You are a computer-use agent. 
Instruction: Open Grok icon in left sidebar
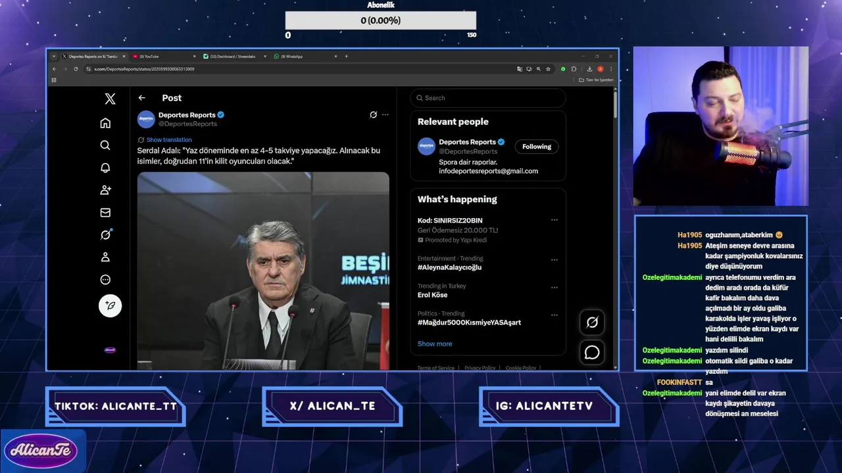click(105, 235)
